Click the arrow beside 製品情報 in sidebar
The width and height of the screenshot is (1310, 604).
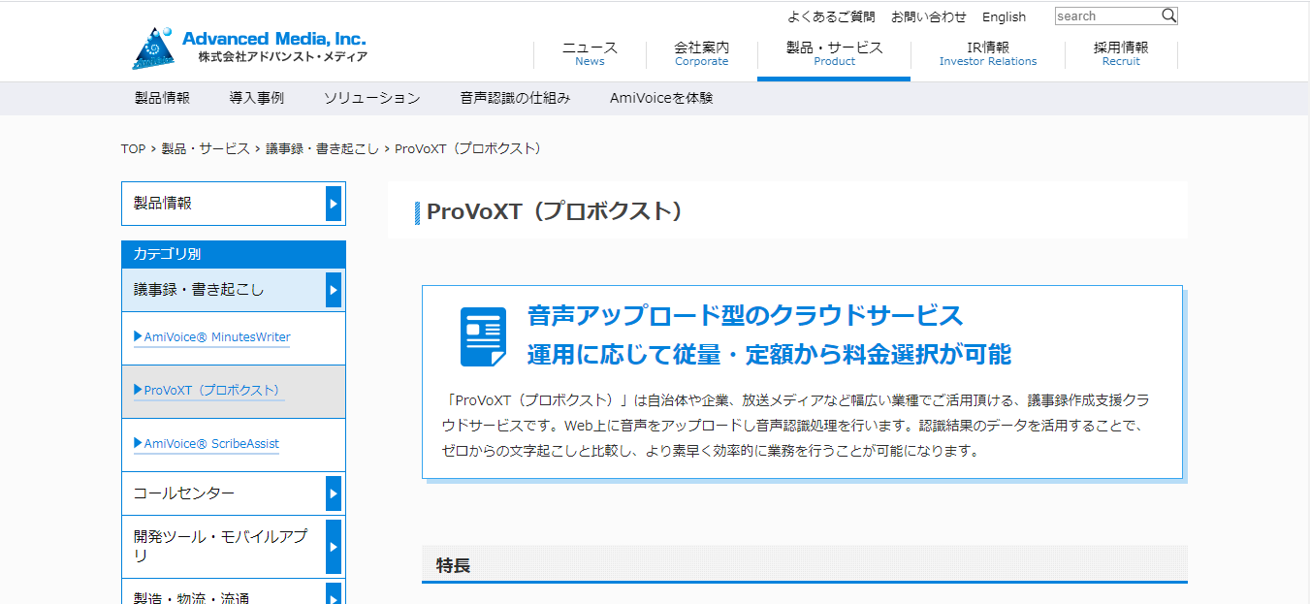coord(334,204)
